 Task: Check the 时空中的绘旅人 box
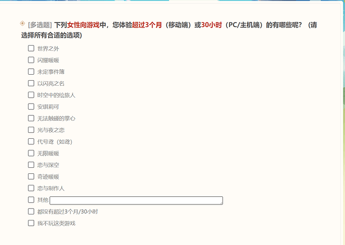click(31, 95)
